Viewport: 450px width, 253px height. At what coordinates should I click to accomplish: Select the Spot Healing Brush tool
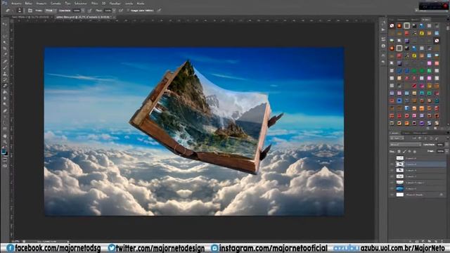pos(5,61)
